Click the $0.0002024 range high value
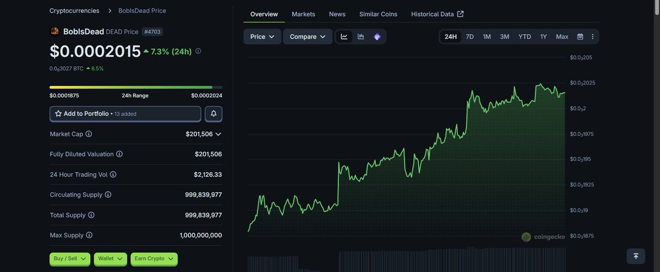The image size is (660, 272). (206, 96)
